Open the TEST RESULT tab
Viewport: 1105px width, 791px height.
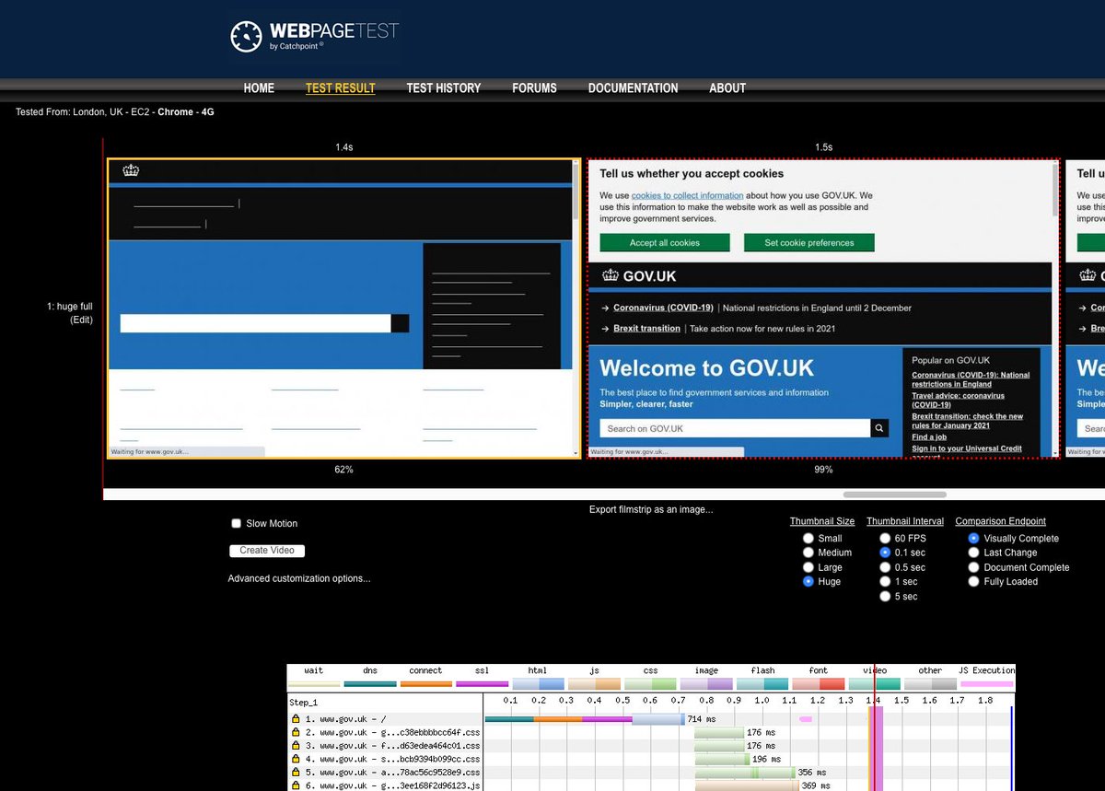click(x=341, y=88)
